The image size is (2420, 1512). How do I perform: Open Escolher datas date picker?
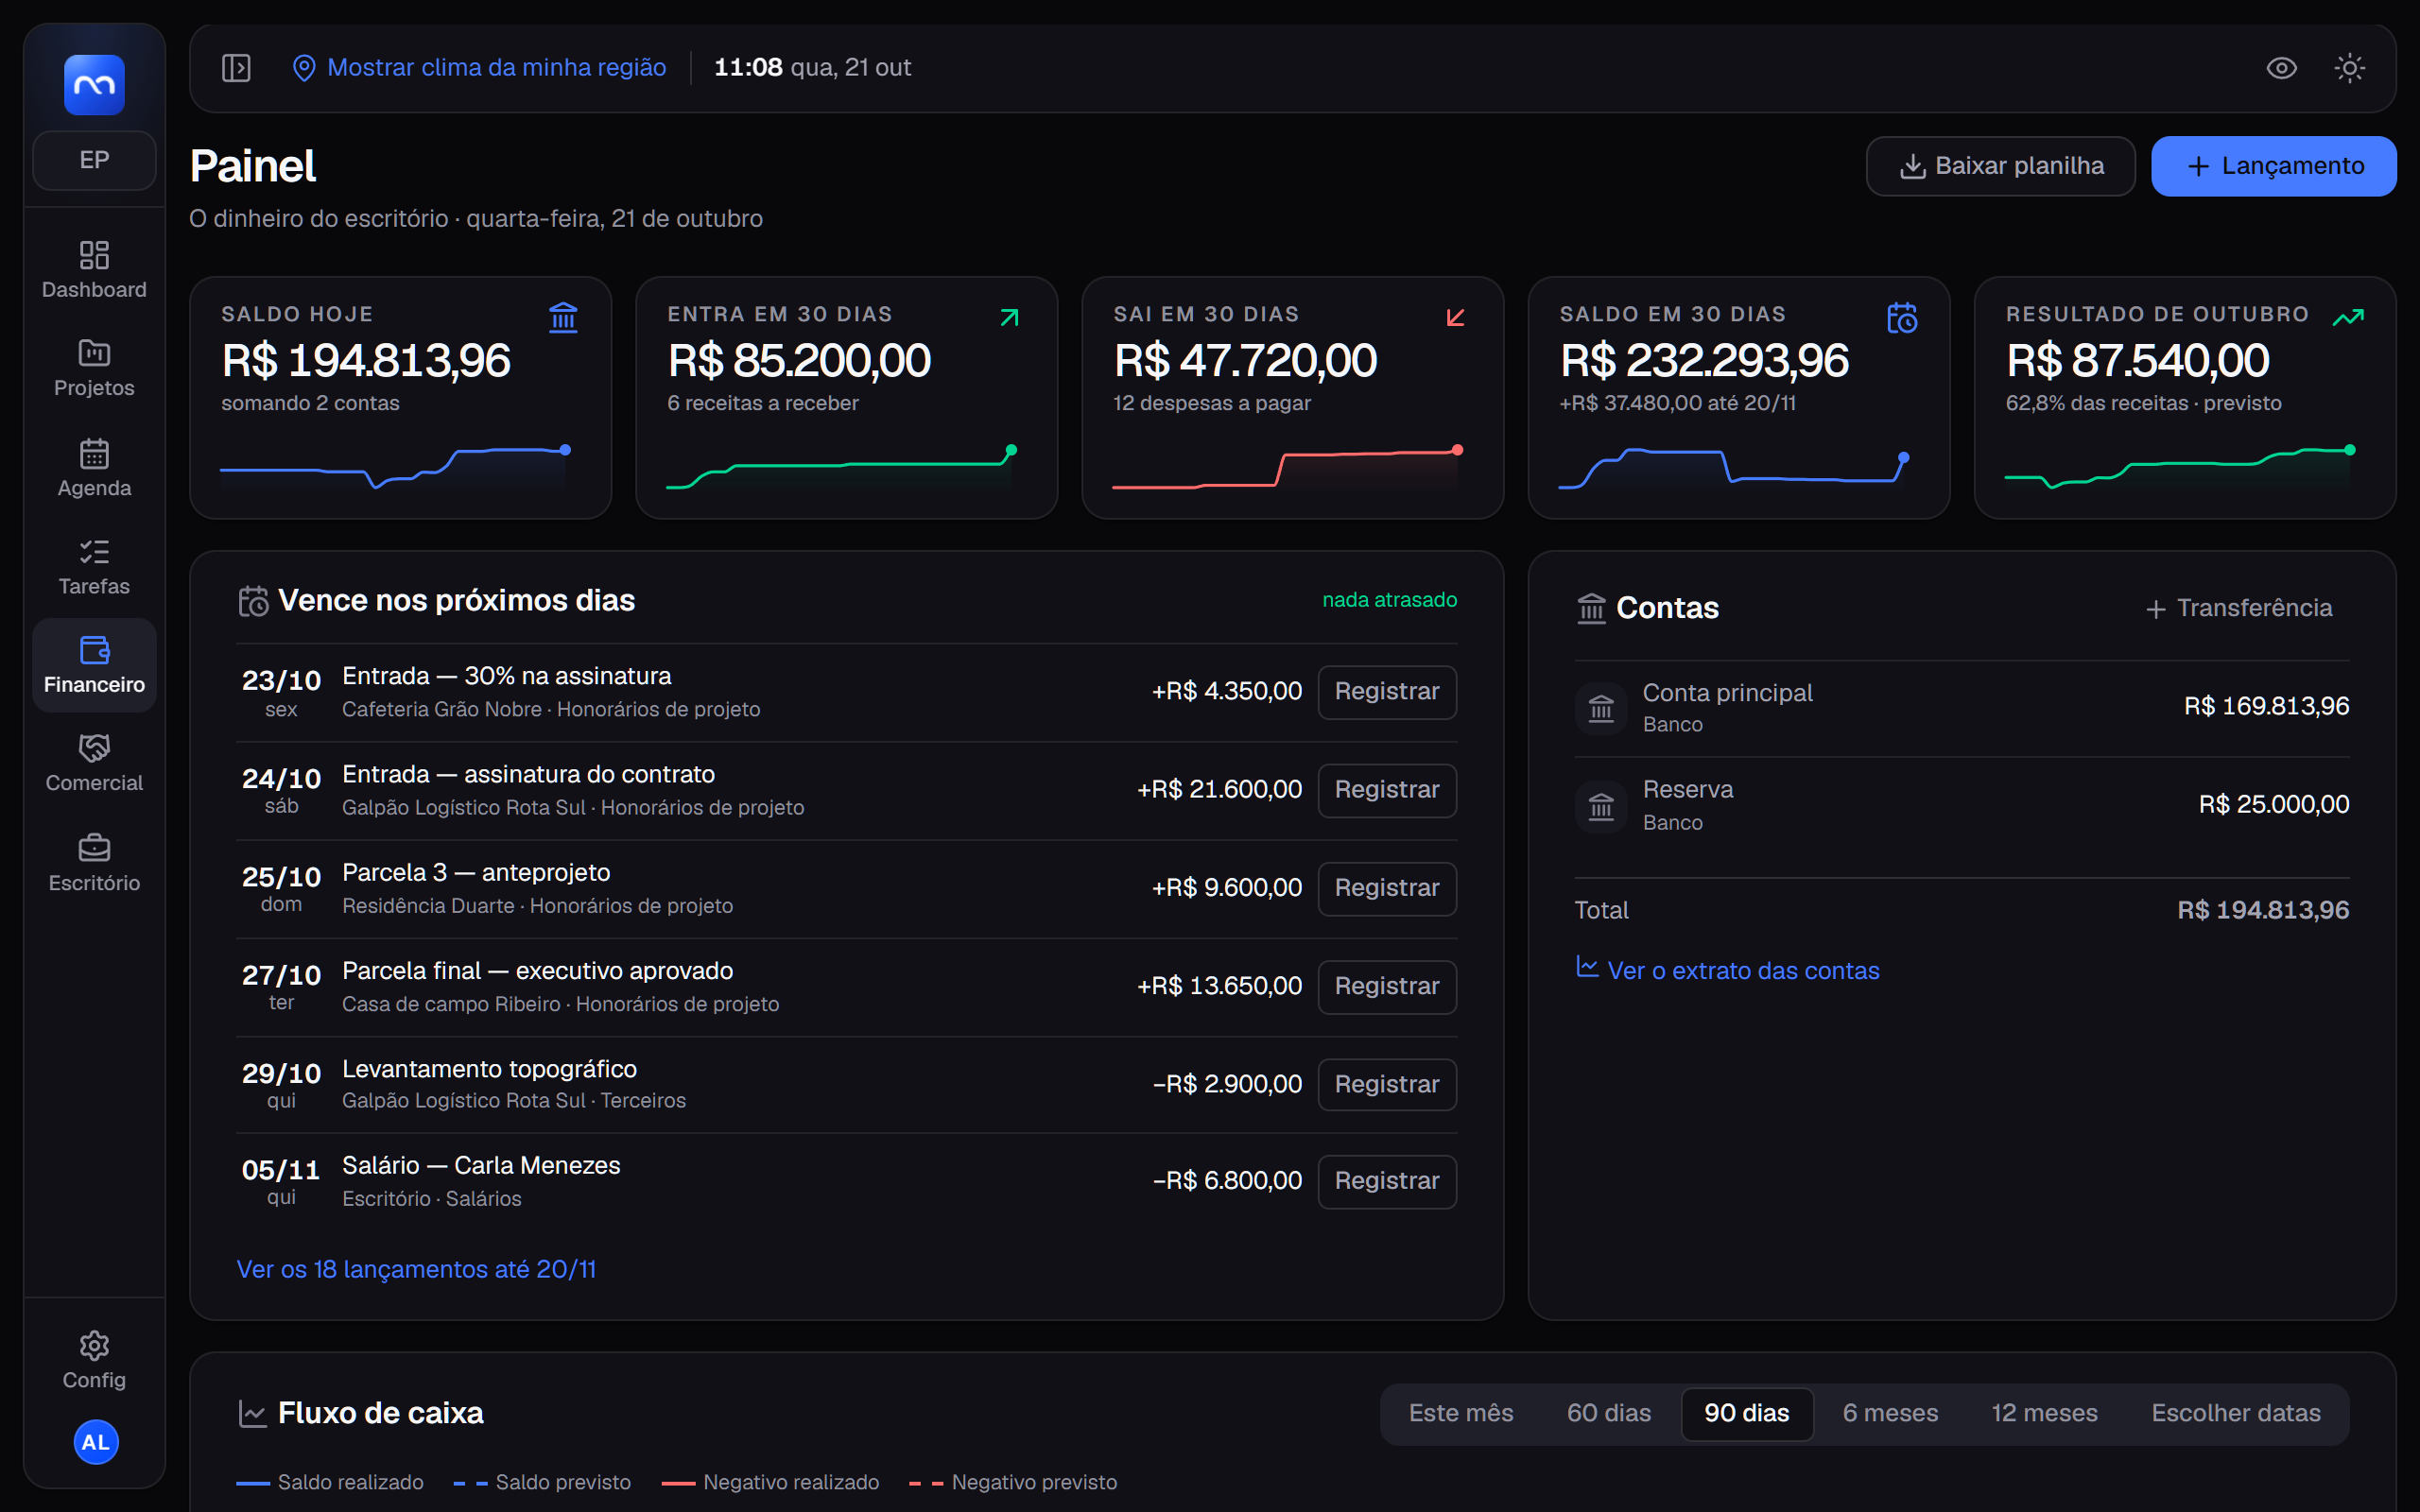pos(2235,1413)
